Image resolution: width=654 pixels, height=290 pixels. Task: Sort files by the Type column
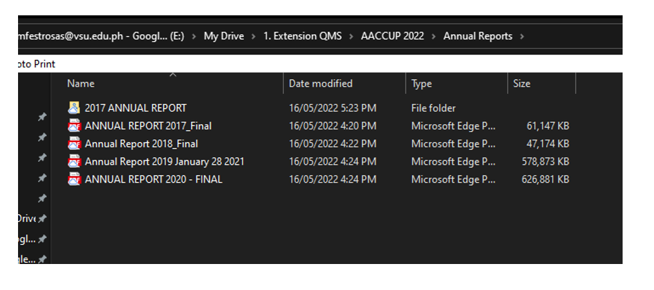(x=422, y=84)
